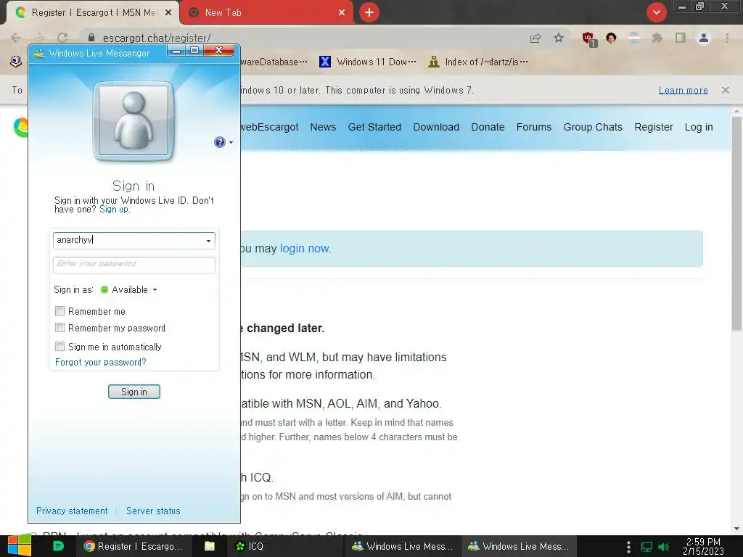Dismiss the Windows 7 warning infobar
The width and height of the screenshot is (743, 557).
[x=726, y=90]
